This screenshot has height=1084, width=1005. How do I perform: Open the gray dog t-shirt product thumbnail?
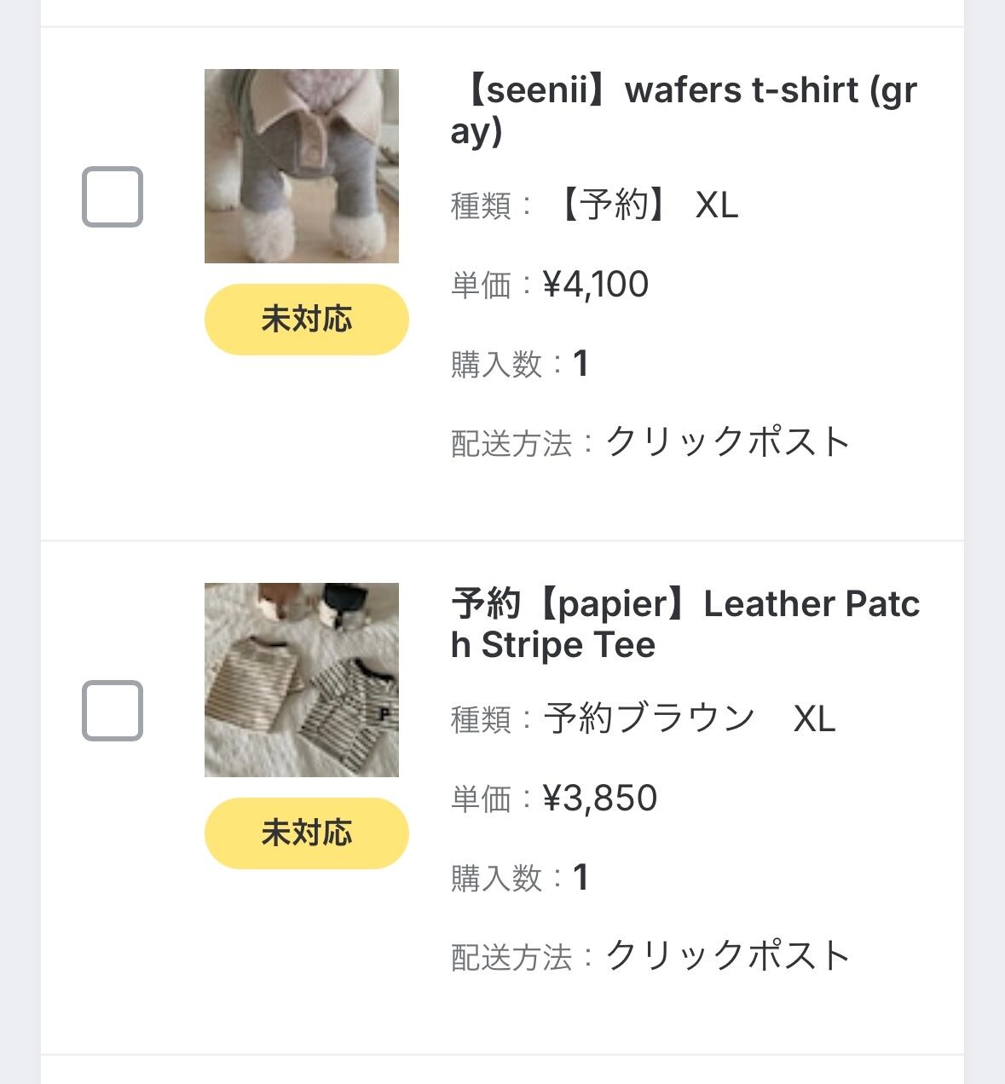point(302,166)
